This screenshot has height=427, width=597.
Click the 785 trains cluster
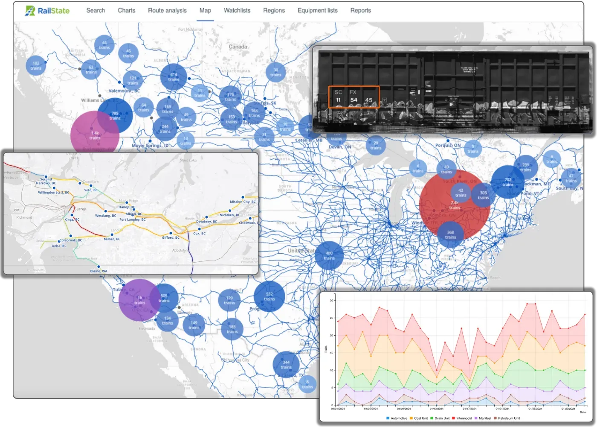pyautogui.click(x=115, y=116)
